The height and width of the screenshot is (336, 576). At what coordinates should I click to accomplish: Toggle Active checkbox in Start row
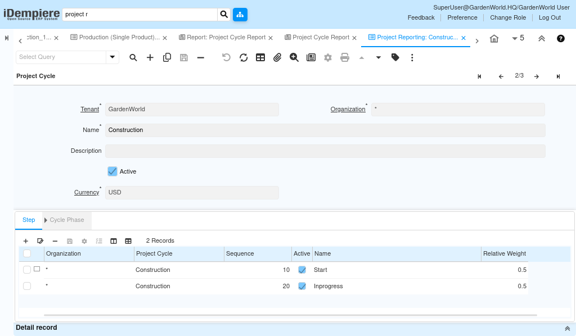[302, 270]
